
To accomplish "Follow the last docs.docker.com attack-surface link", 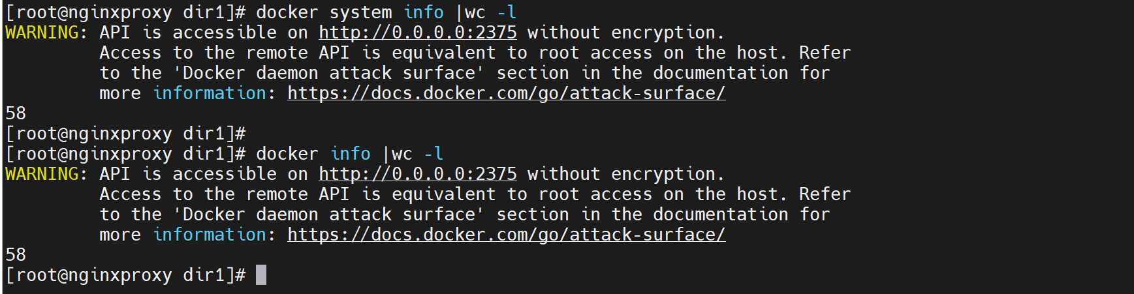I will coord(506,235).
